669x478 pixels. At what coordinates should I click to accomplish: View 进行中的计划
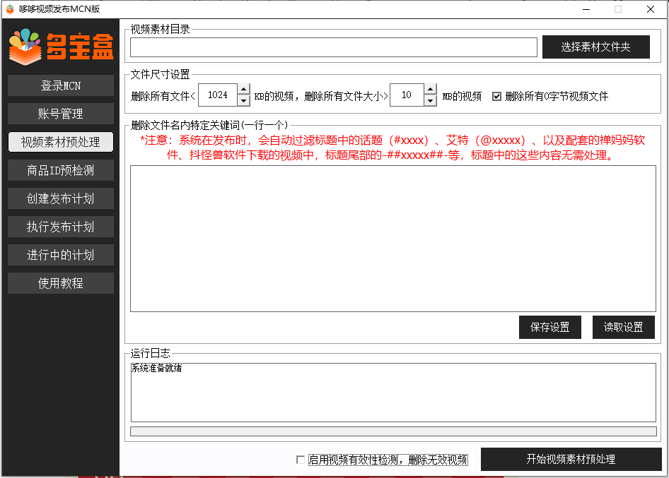[x=61, y=255]
